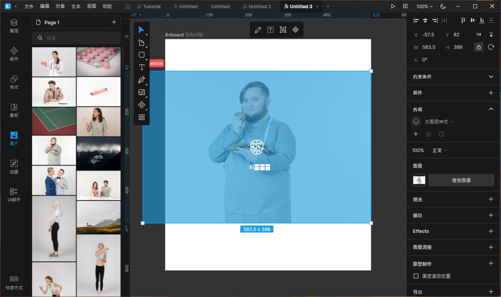Open the 插画 (Illustrations) sidebar panel
The width and height of the screenshot is (501, 297).
pos(14,166)
